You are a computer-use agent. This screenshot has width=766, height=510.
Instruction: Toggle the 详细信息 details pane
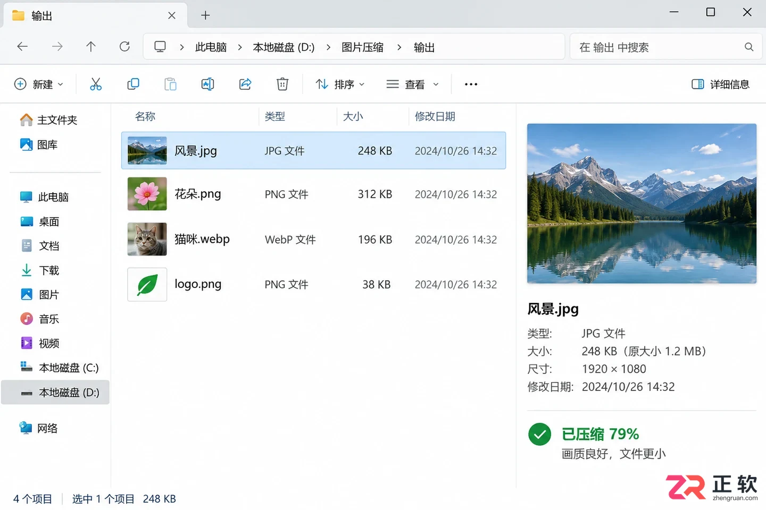coord(720,84)
